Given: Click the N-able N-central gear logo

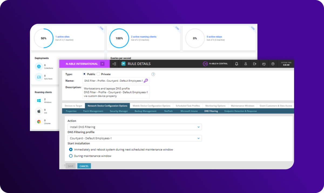Looking at the screenshot, I should tap(205, 64).
